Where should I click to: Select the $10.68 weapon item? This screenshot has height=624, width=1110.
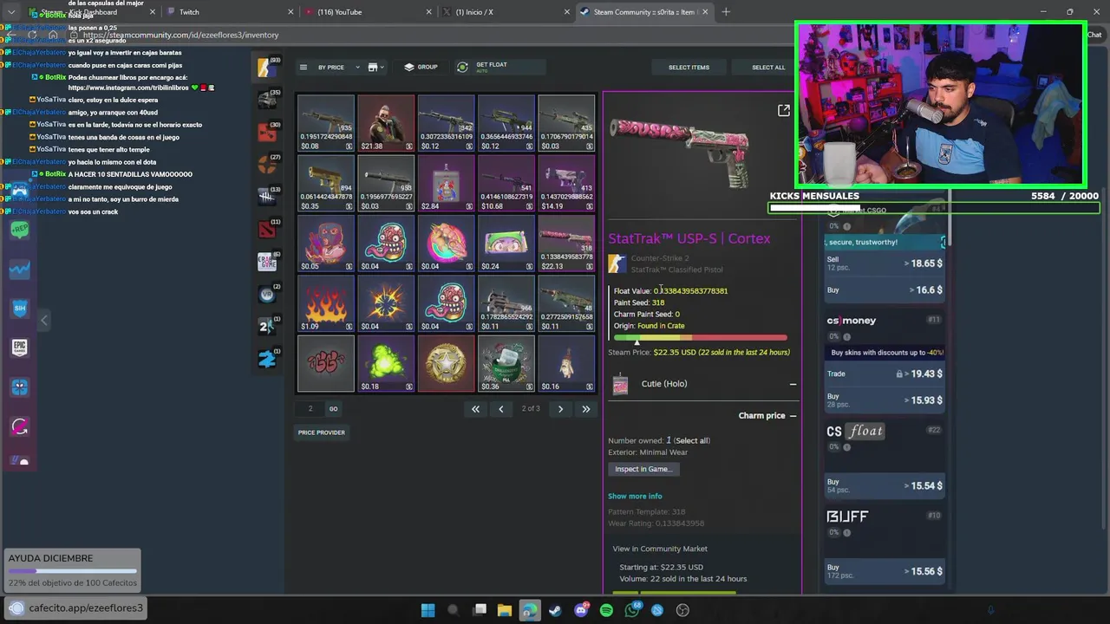point(506,183)
